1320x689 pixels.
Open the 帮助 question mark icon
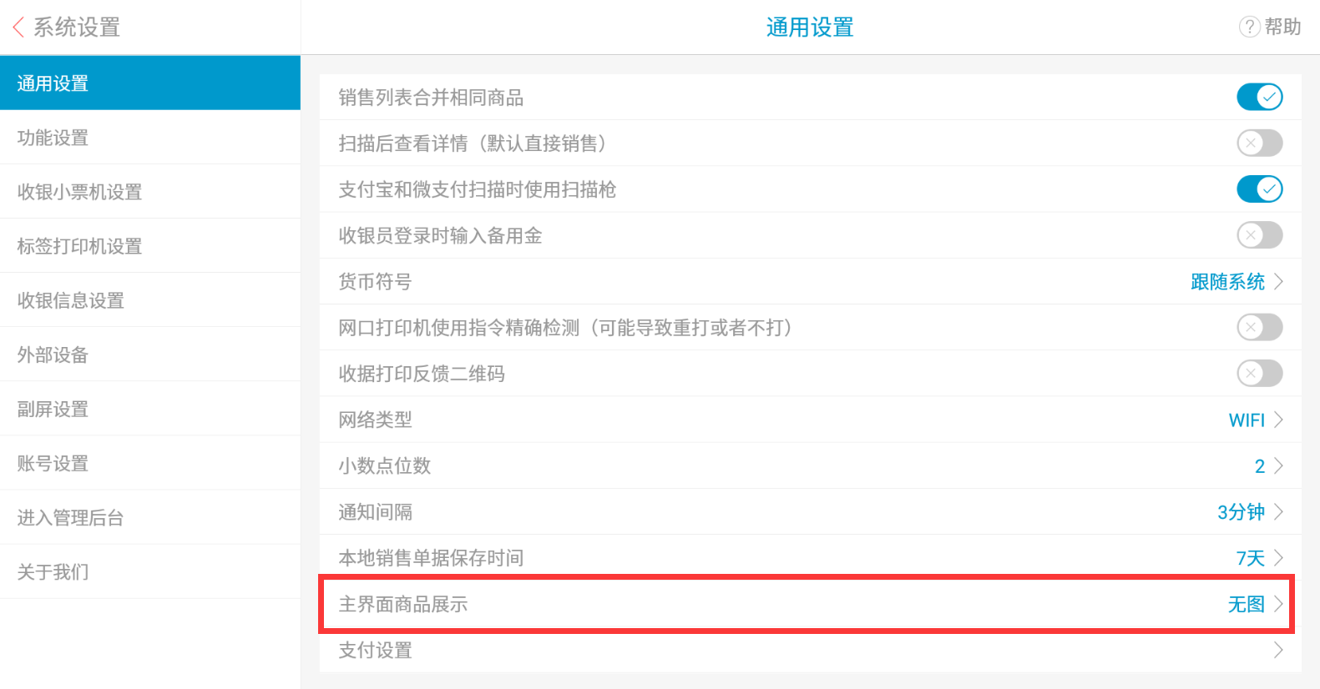[x=1249, y=28]
